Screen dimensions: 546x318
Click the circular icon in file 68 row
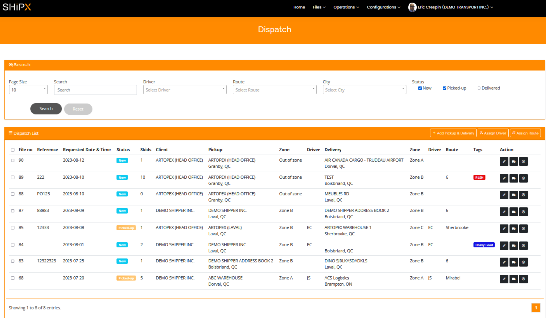click(523, 279)
